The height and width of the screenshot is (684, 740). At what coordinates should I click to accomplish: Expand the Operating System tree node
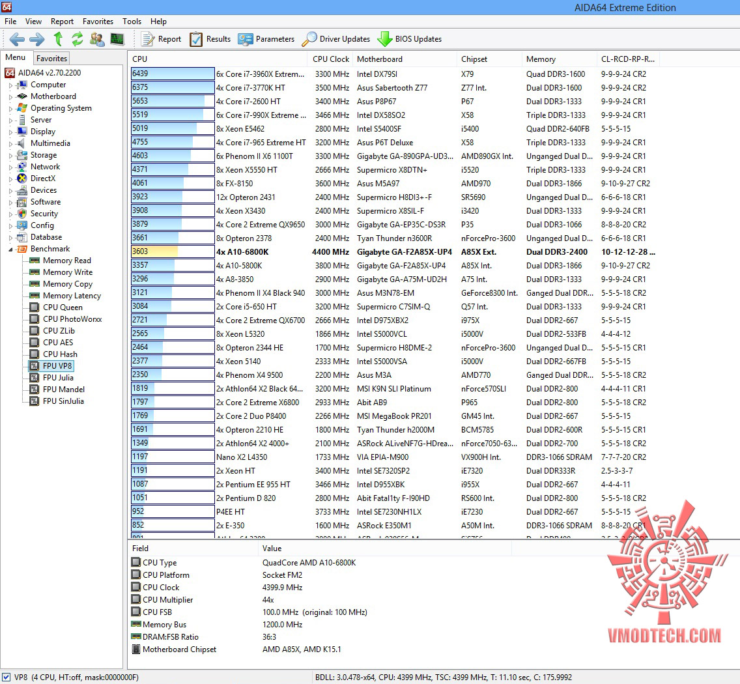tap(11, 109)
